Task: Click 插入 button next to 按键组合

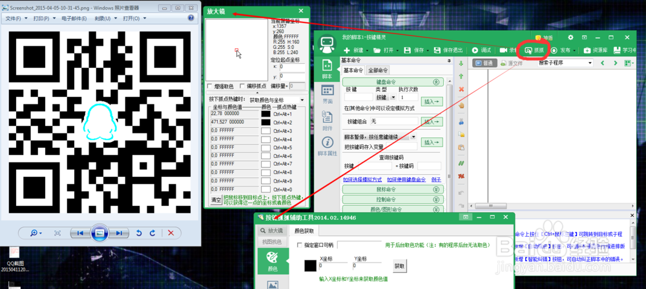Action: 432,121
